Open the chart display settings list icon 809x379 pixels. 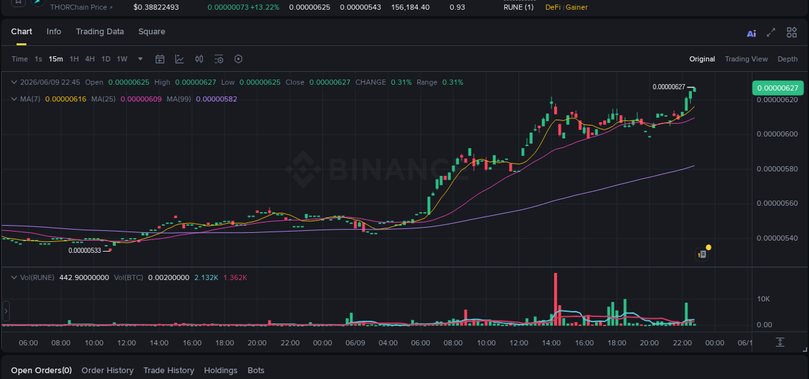pos(219,59)
